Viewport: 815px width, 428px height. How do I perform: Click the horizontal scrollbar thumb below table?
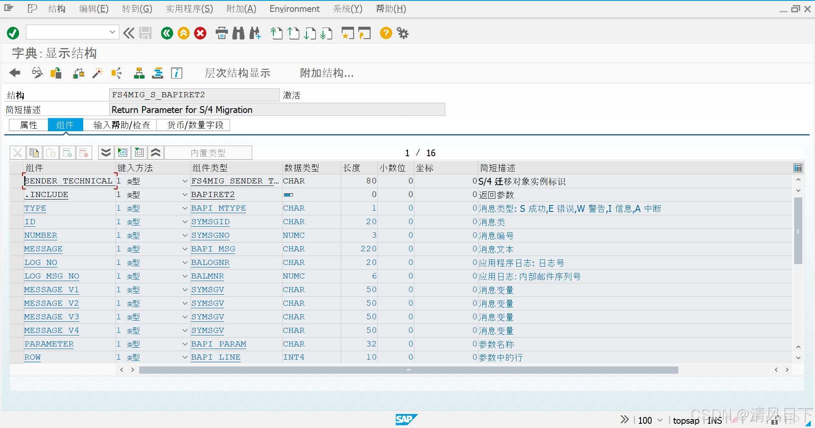coord(408,370)
